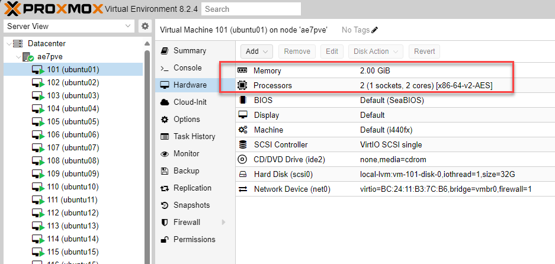Open the Server View settings gear
This screenshot has width=555, height=264.
[145, 27]
